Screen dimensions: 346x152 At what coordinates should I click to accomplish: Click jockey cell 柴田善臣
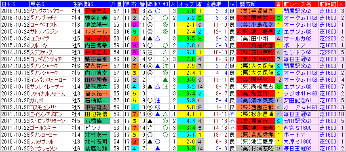click(x=97, y=59)
